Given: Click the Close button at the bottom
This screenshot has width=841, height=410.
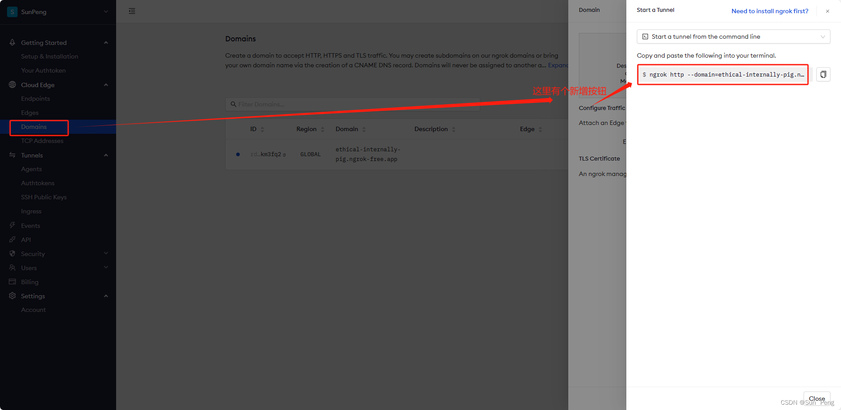Looking at the screenshot, I should [x=817, y=399].
